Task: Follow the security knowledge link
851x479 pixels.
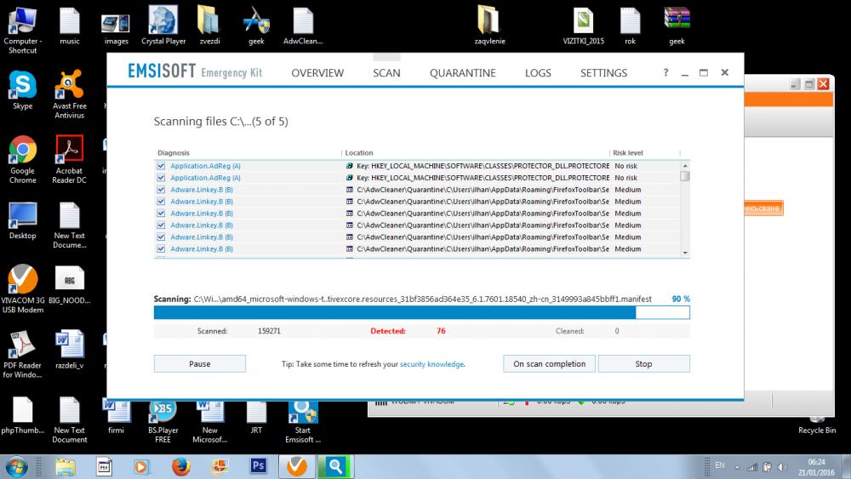Action: tap(432, 364)
